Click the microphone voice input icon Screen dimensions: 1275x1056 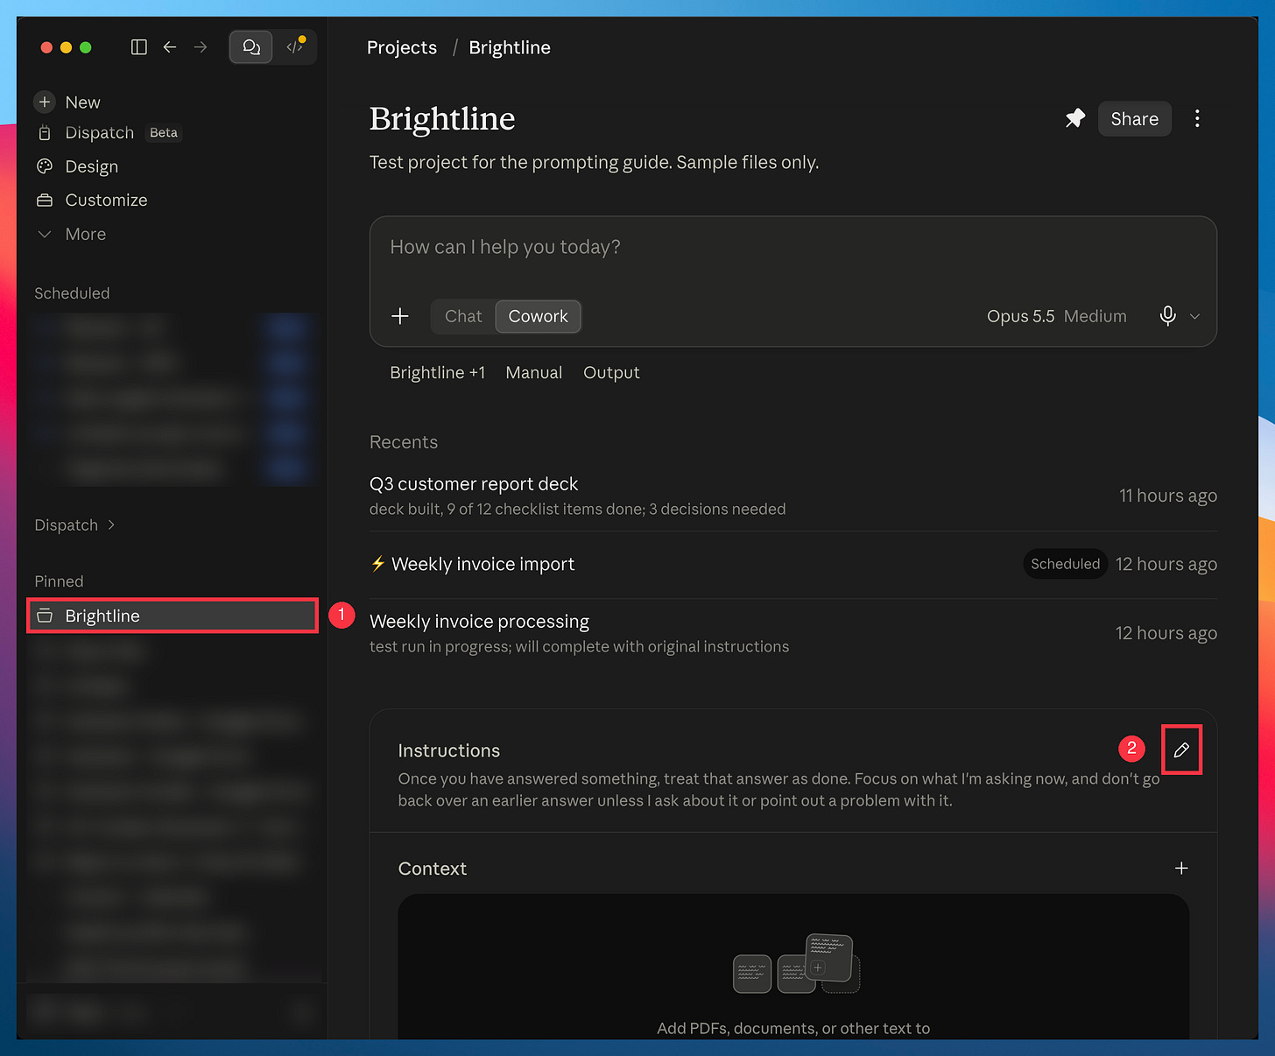[1167, 317]
